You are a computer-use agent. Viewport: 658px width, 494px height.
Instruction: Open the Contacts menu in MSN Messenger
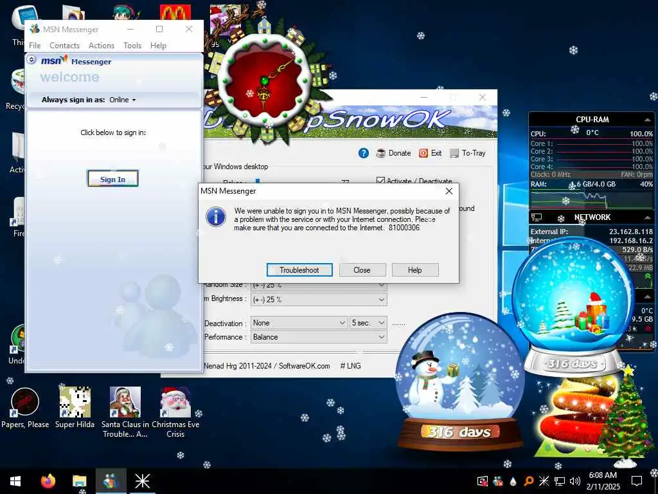pos(65,46)
